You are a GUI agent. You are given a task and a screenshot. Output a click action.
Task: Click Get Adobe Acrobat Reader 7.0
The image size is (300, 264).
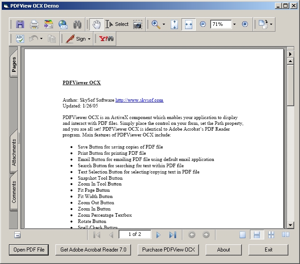click(93, 250)
